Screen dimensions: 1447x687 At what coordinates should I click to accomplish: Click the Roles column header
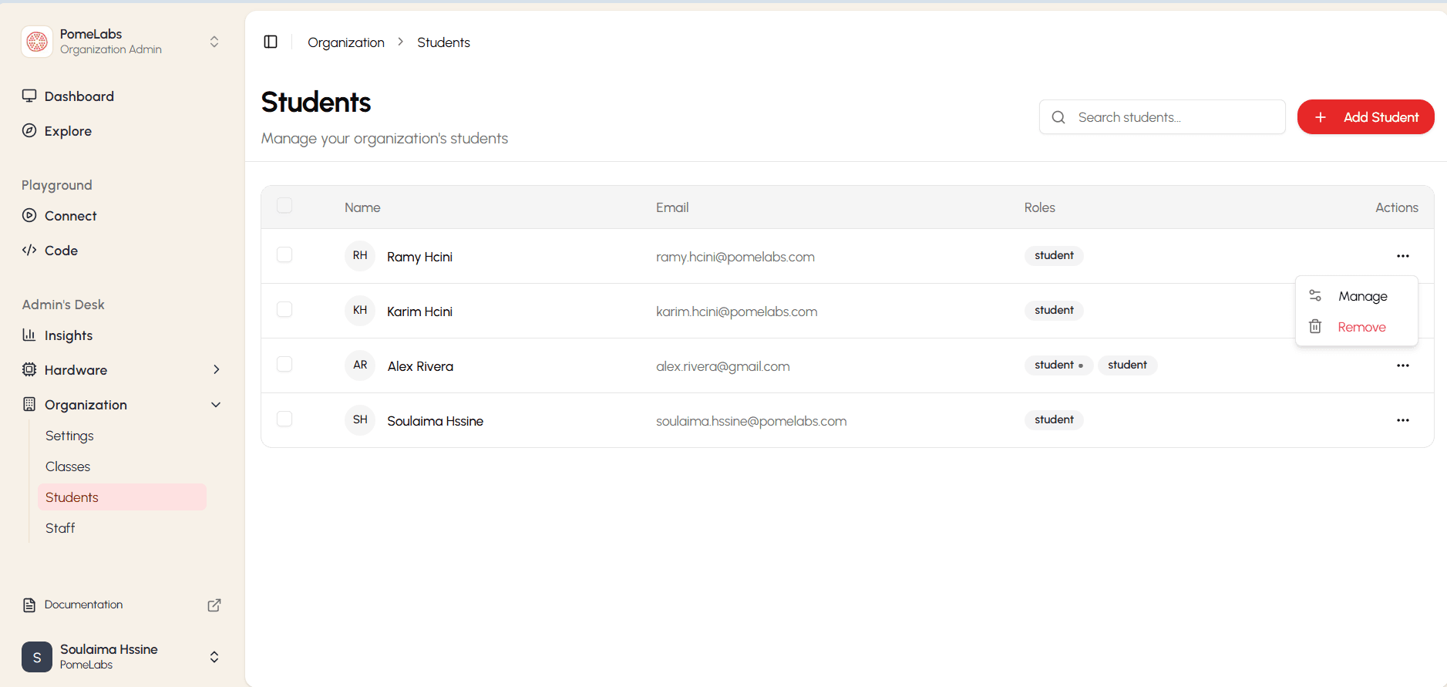[1039, 207]
